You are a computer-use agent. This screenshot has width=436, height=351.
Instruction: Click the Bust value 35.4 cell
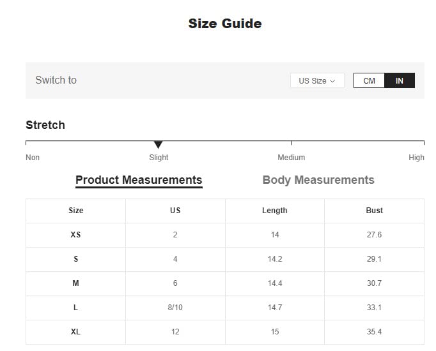pyautogui.click(x=374, y=332)
